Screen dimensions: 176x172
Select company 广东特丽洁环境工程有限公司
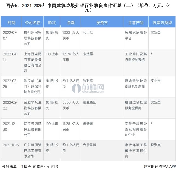click(33, 150)
